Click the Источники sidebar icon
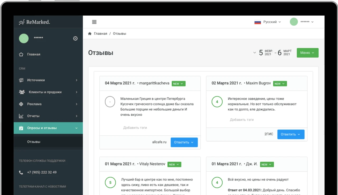 coord(21,80)
